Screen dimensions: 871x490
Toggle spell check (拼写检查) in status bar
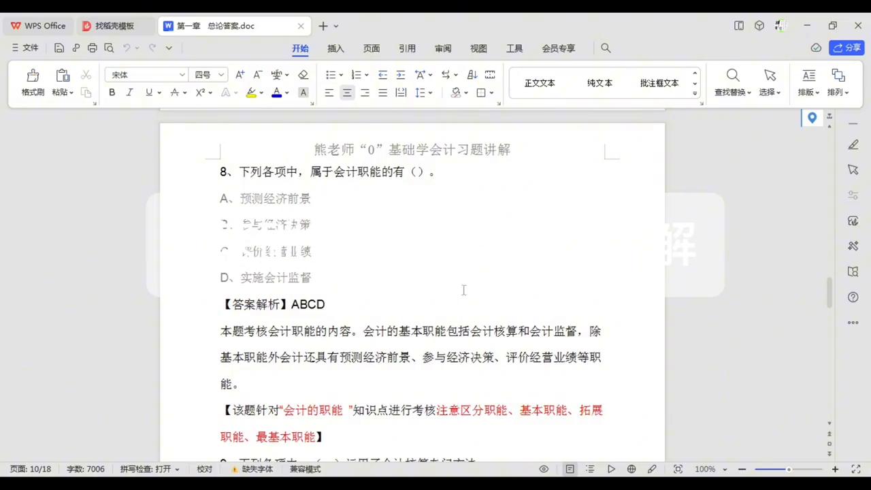pos(146,469)
